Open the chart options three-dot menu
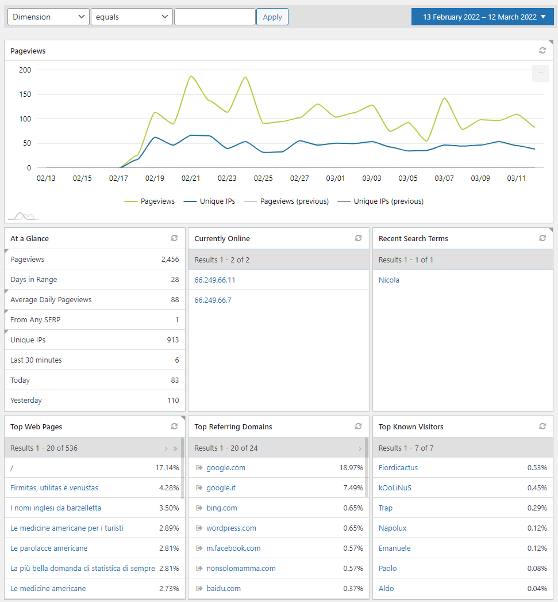 coord(540,74)
